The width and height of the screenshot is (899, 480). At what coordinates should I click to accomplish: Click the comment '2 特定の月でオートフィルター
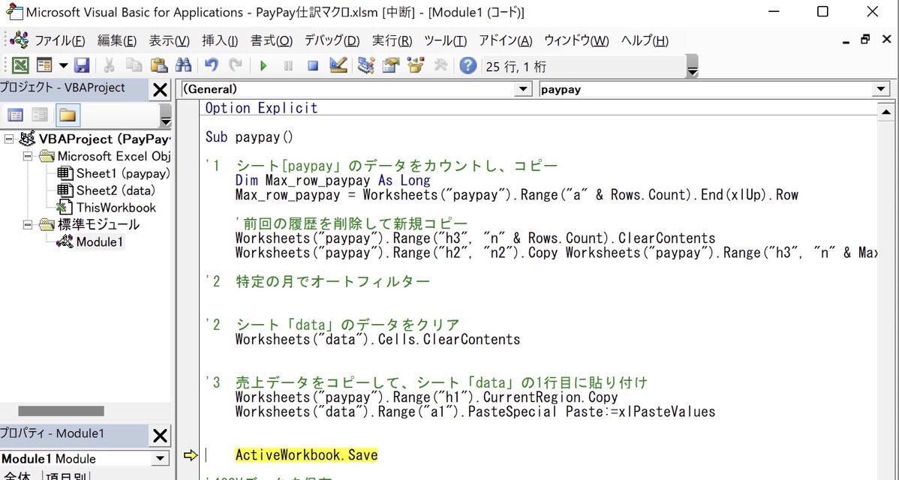point(317,281)
